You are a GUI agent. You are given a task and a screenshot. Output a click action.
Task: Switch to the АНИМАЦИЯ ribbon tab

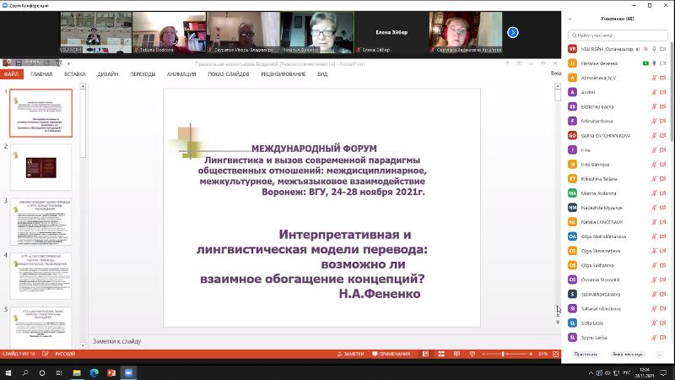click(x=181, y=73)
